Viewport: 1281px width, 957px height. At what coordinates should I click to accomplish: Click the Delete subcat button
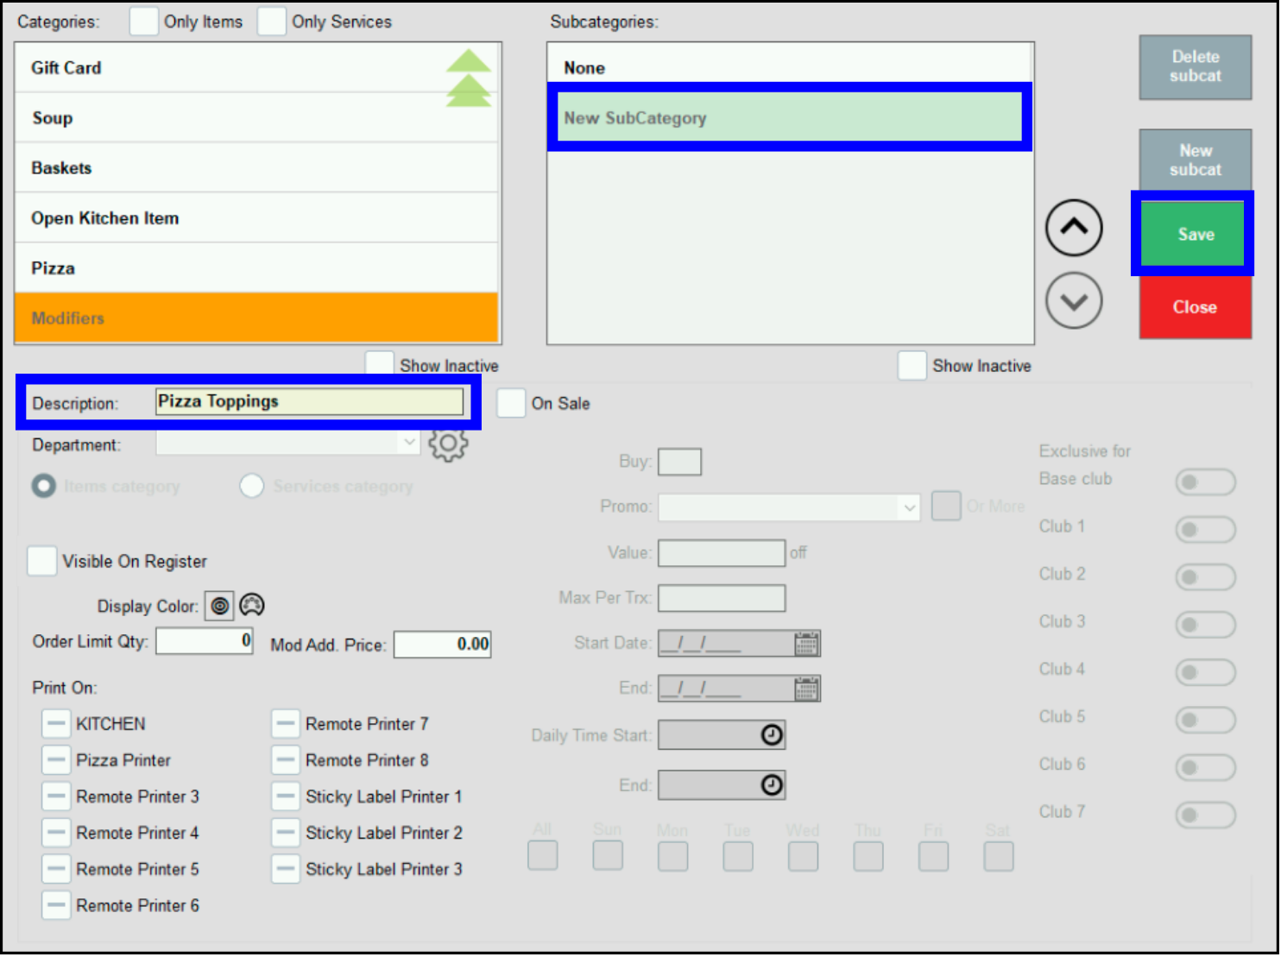click(1196, 67)
